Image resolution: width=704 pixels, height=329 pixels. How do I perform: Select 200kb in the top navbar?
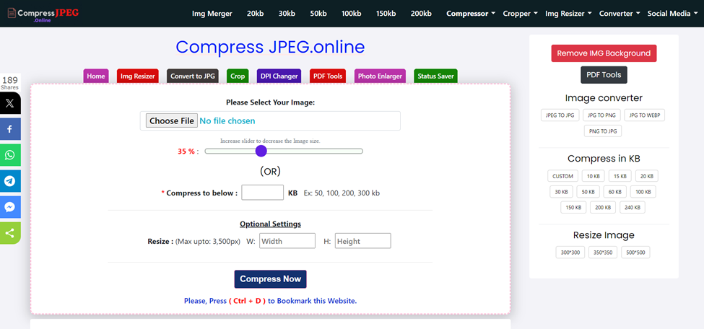click(x=421, y=14)
